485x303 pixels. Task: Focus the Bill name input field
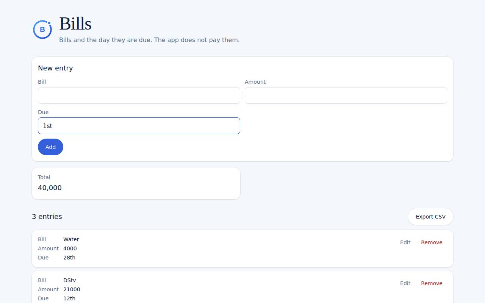point(139,95)
